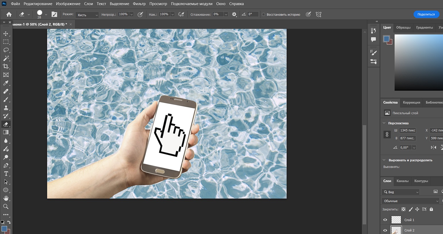The height and width of the screenshot is (234, 443).
Task: Select the Zoom tool in toolbar
Action: [6, 206]
